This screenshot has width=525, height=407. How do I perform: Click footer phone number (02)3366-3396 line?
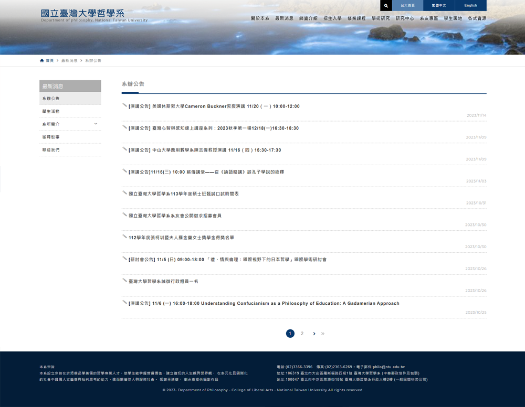pyautogui.click(x=341, y=367)
